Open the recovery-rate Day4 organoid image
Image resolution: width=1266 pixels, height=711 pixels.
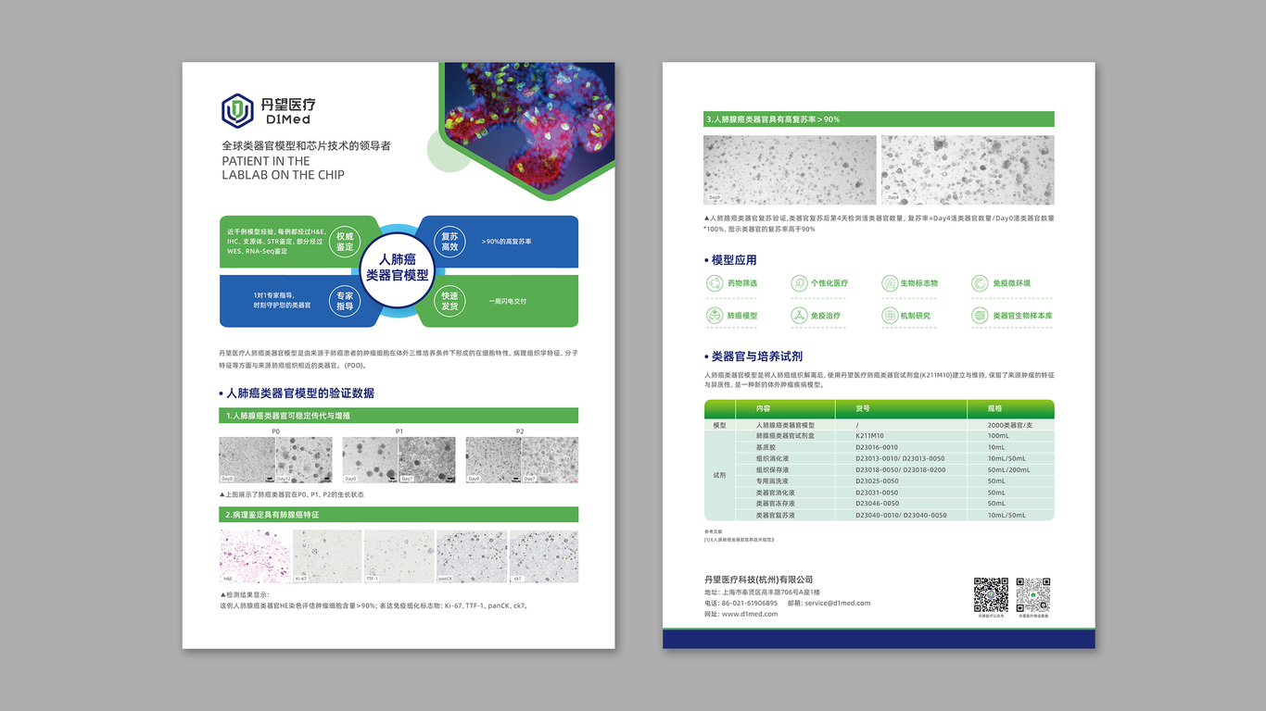[968, 169]
